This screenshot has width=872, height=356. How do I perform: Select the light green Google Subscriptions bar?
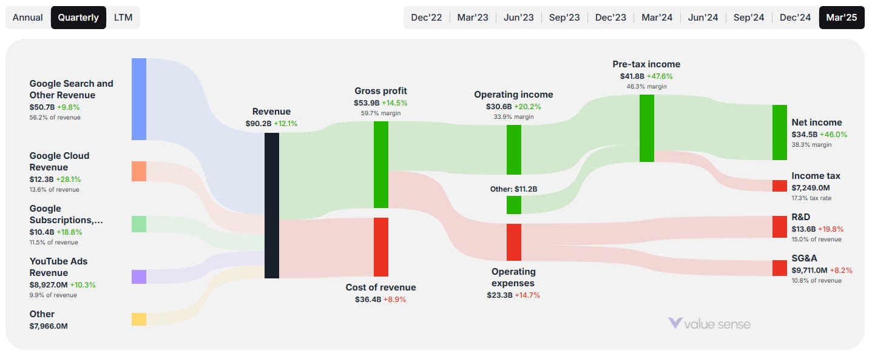pyautogui.click(x=139, y=224)
